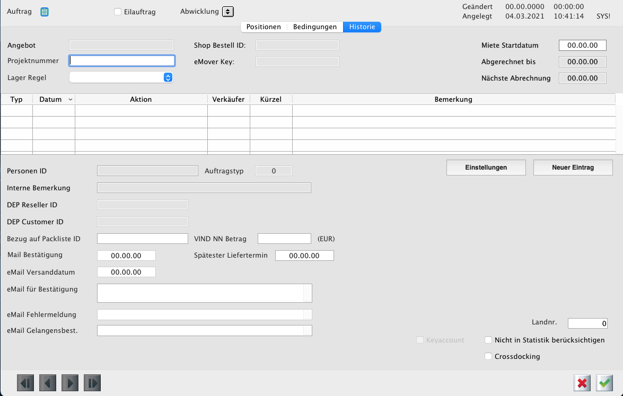Toggle the Crossdocking checkbox

[x=488, y=356]
